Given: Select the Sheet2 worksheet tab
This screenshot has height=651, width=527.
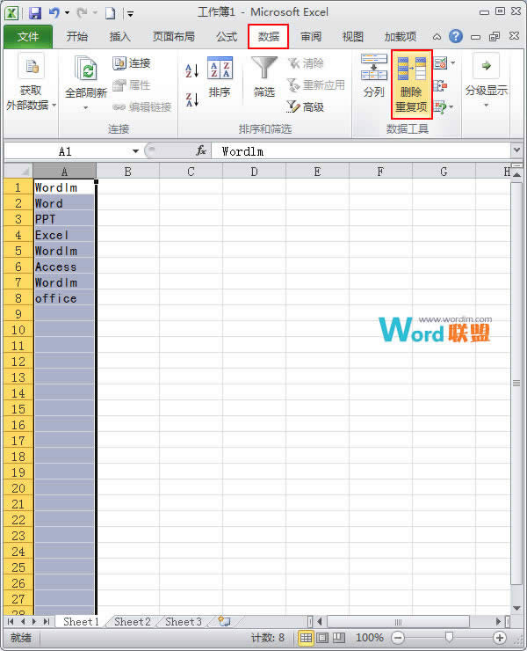Looking at the screenshot, I should coord(133,621).
